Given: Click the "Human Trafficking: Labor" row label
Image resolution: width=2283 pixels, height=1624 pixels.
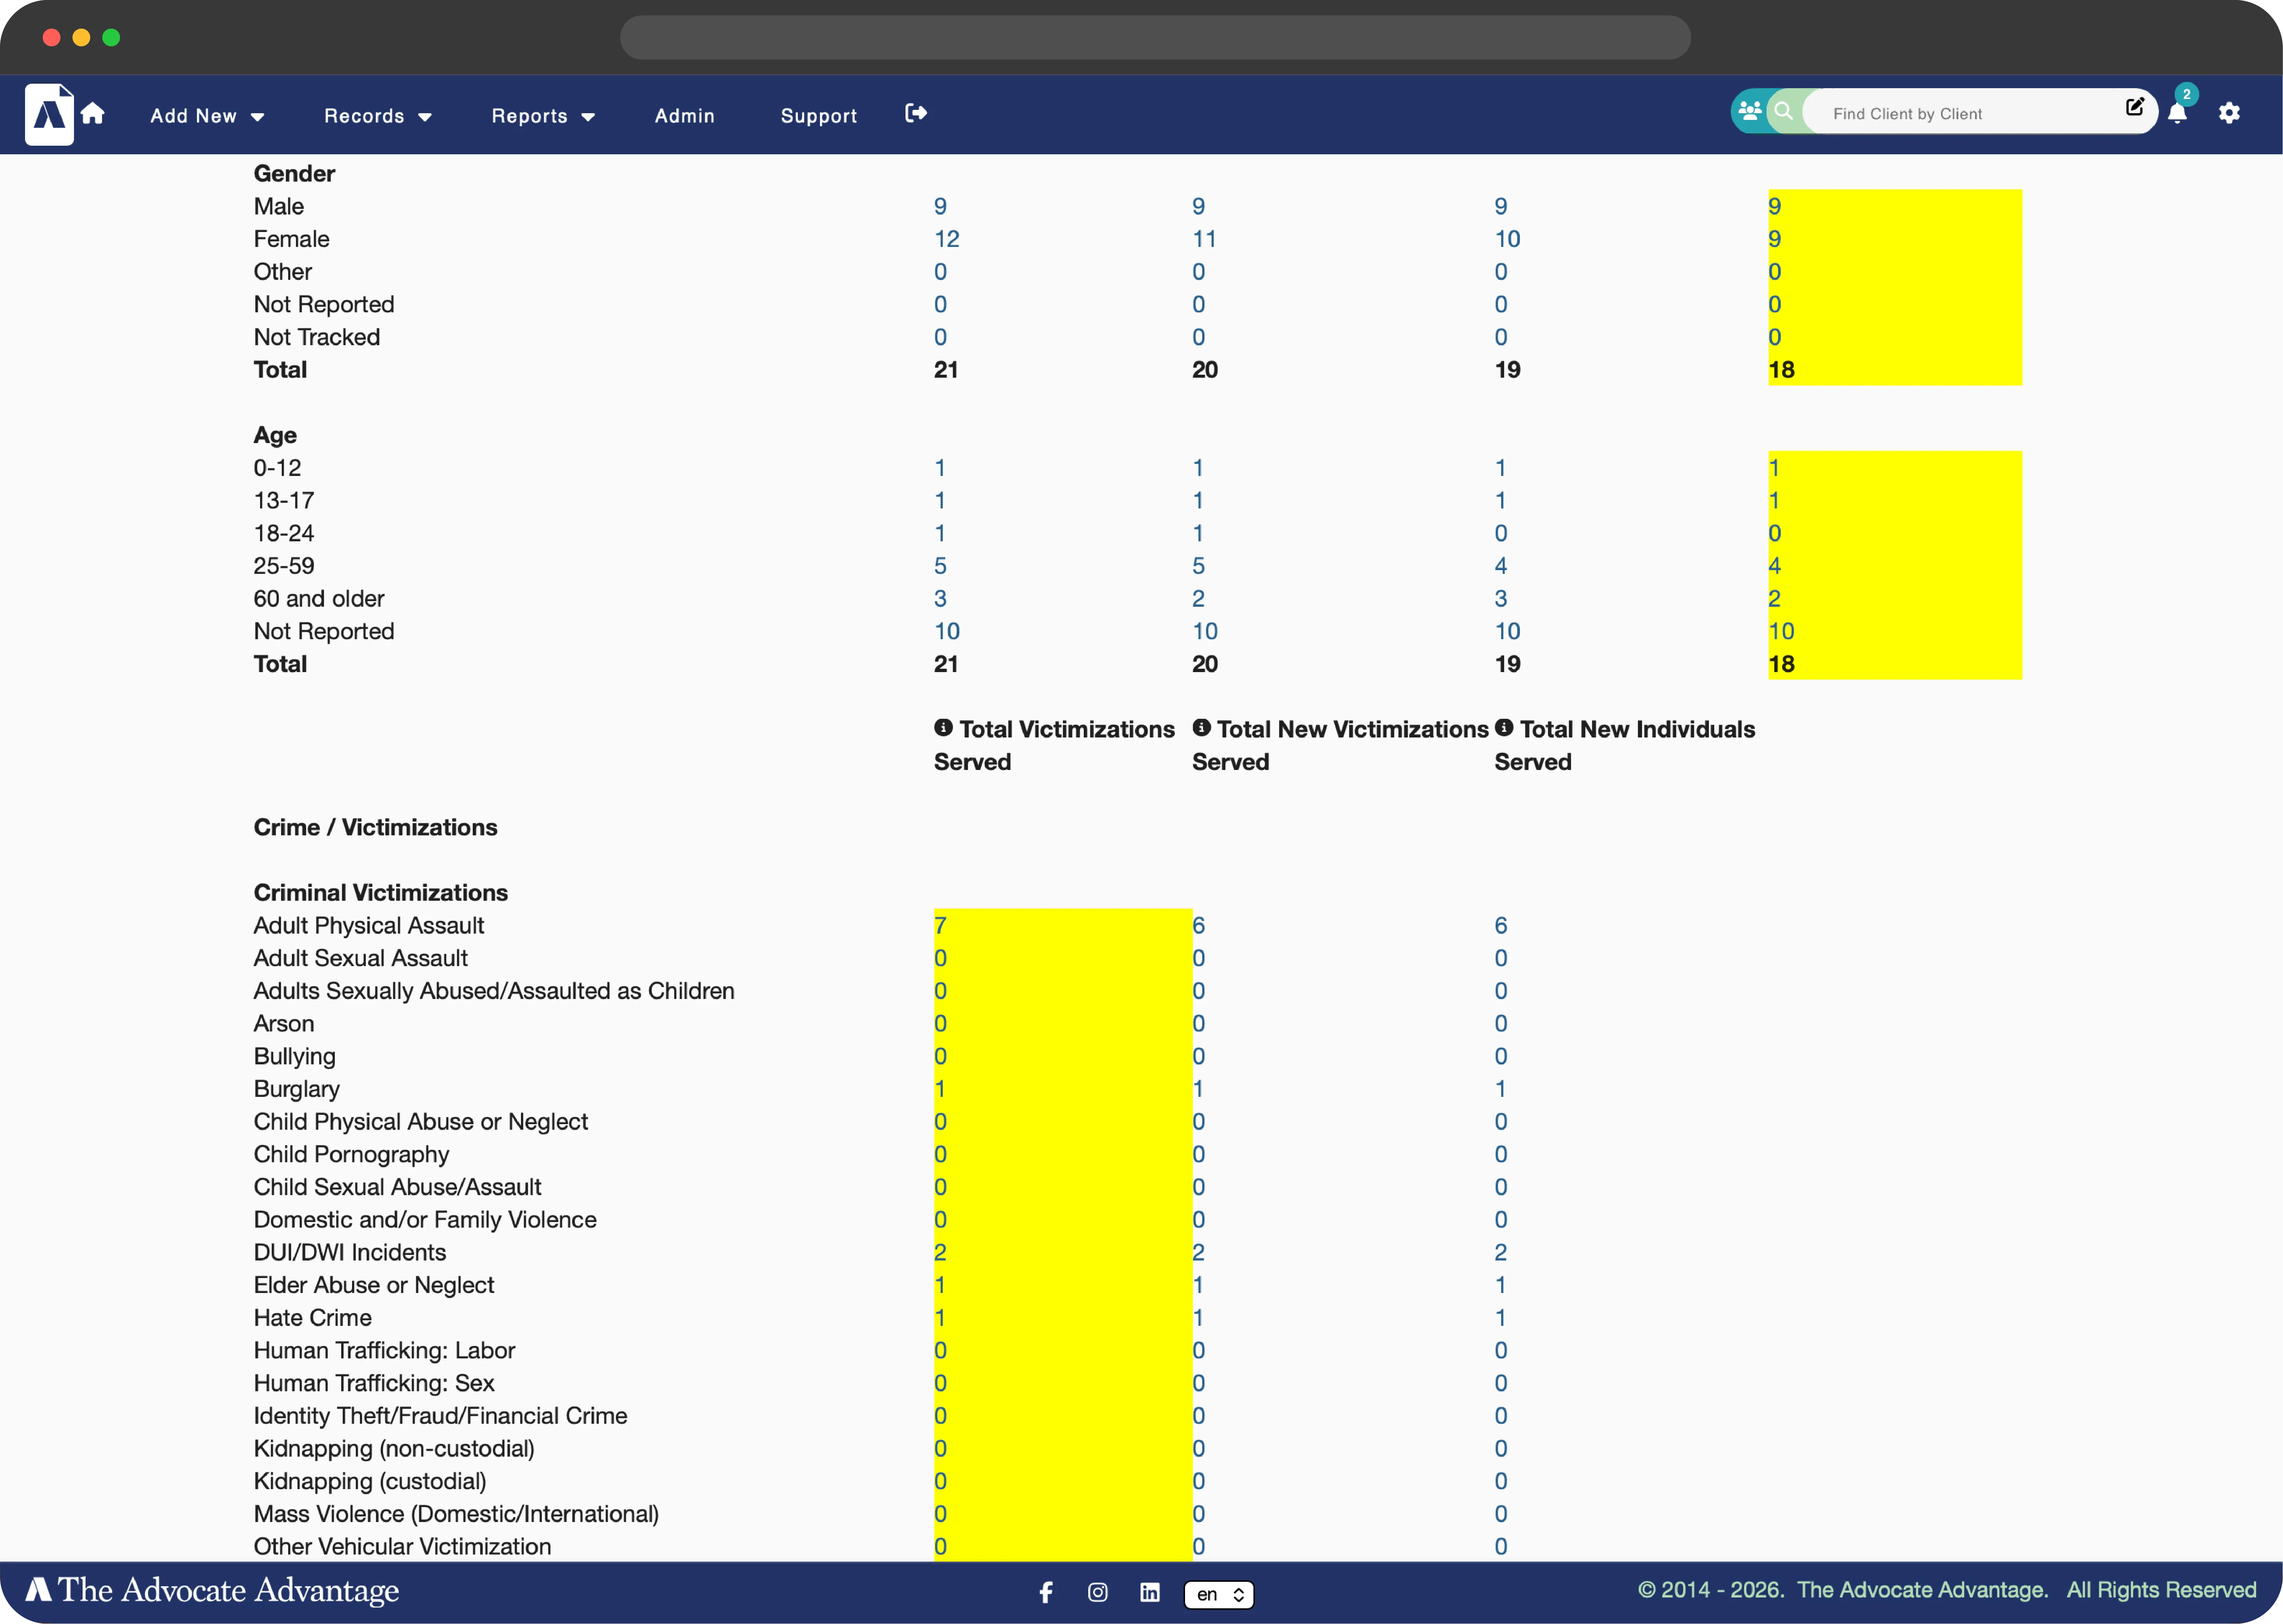Looking at the screenshot, I should pos(384,1351).
